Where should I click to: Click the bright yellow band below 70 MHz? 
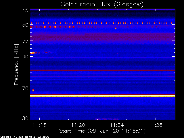tap(103, 96)
